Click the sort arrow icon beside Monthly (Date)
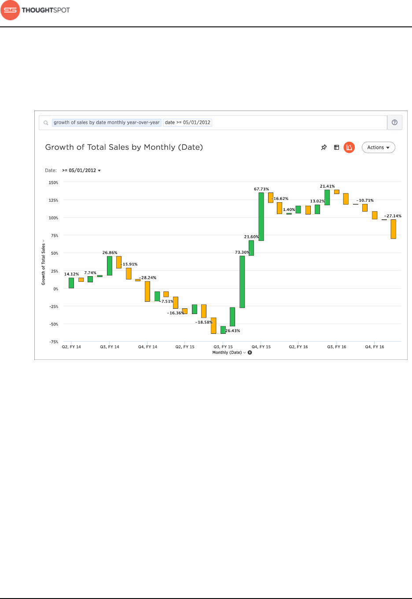 (250, 353)
